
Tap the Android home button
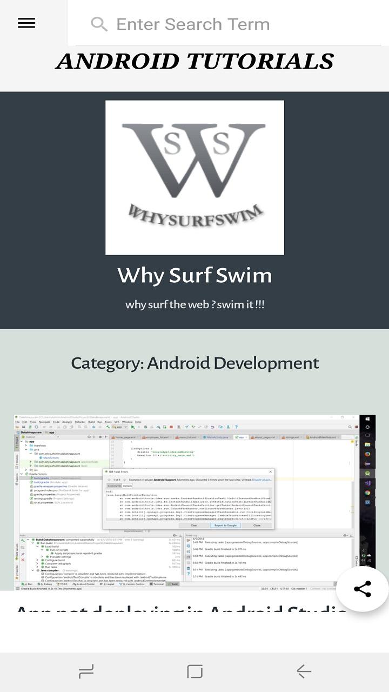point(194,672)
